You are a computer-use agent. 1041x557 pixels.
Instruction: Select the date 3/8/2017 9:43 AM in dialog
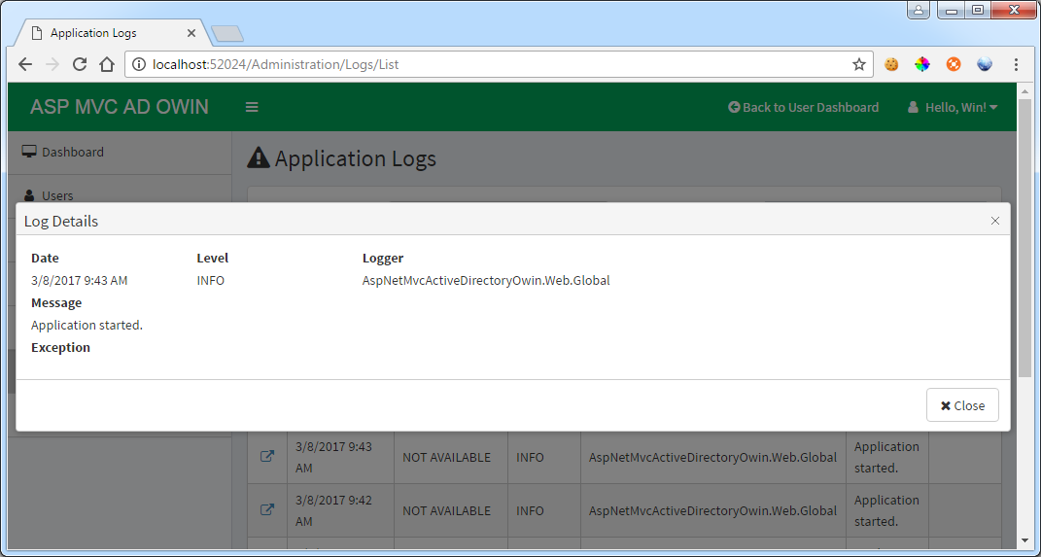79,280
